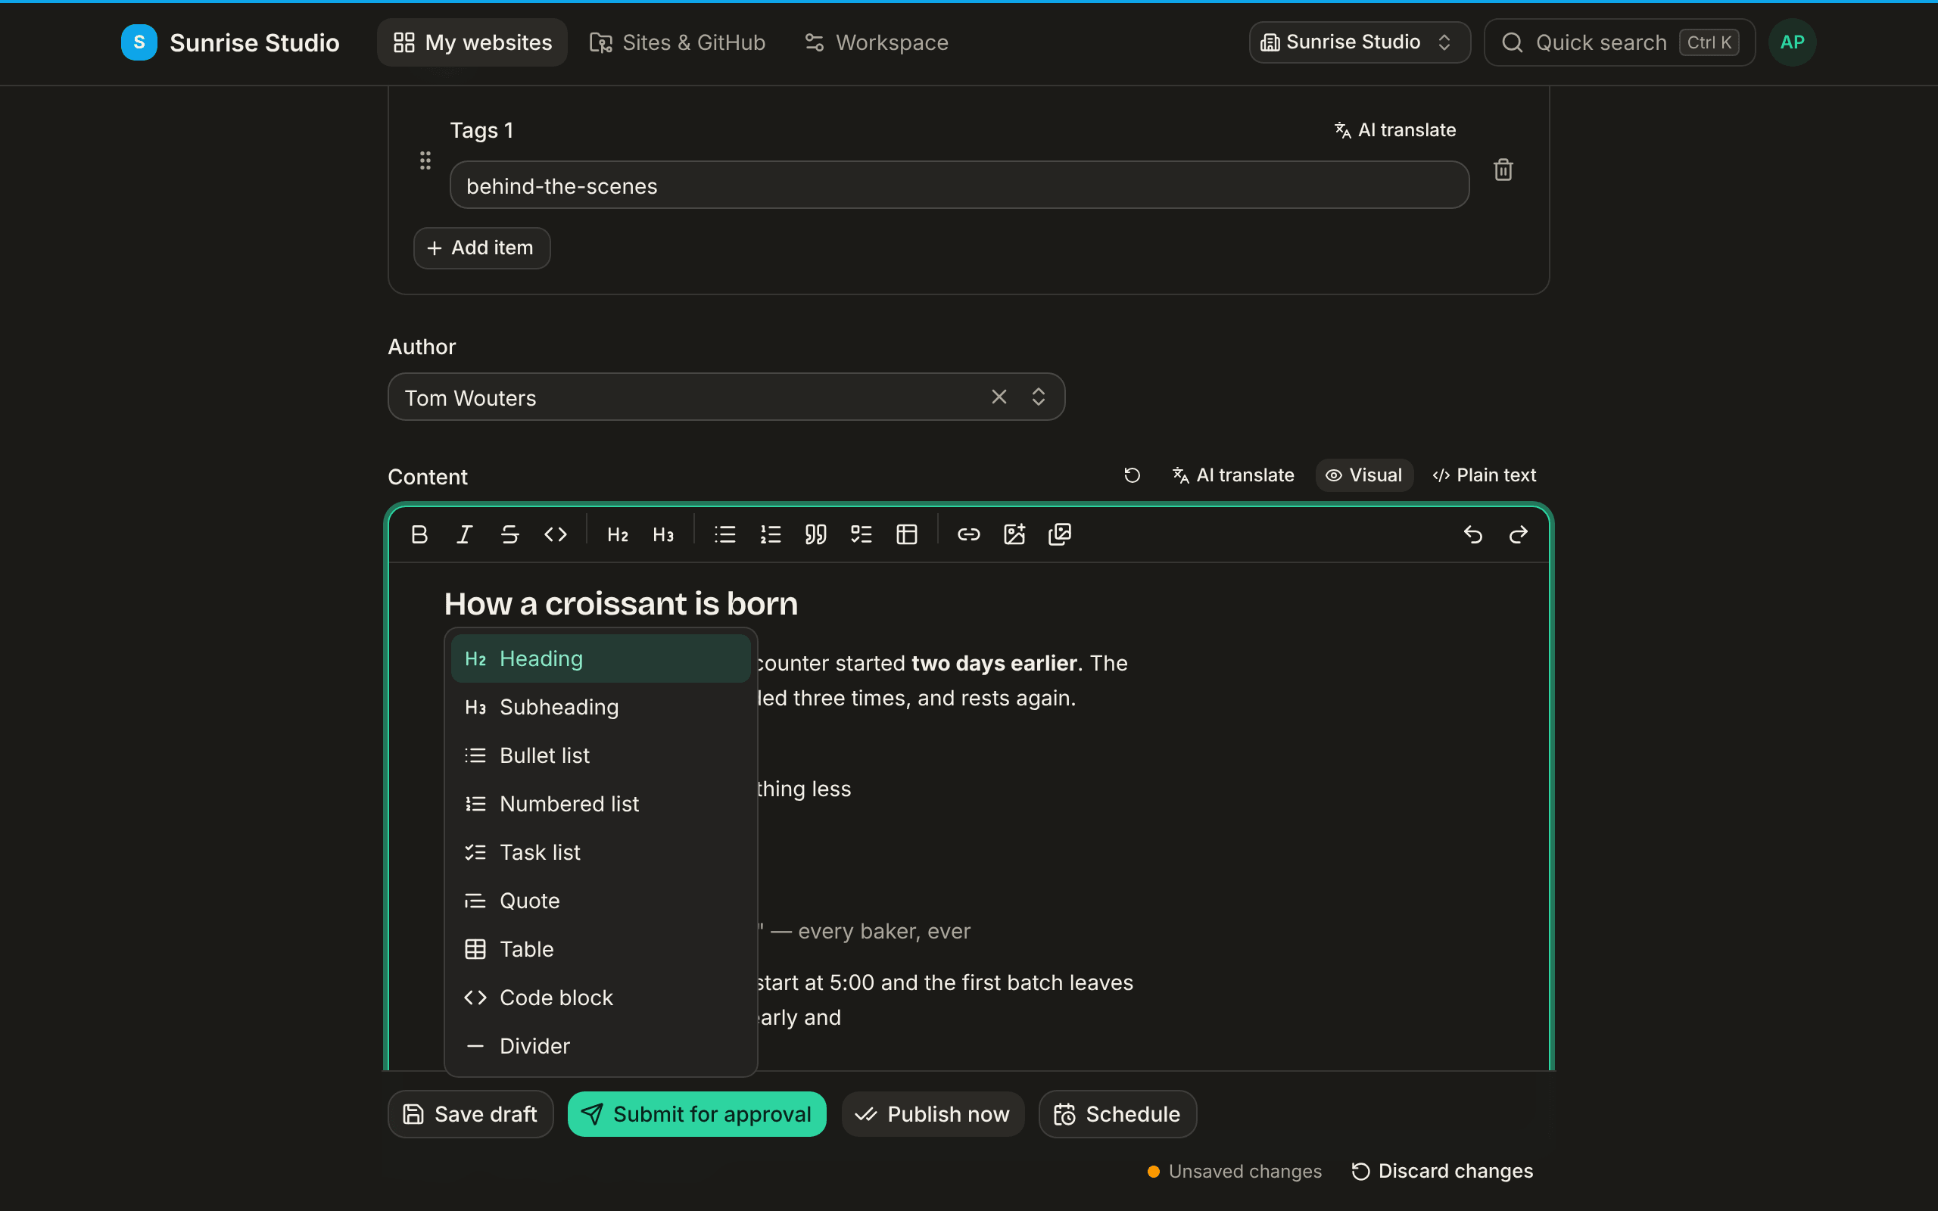Choose Table from the block menu
This screenshot has height=1211, width=1938.
point(600,949)
